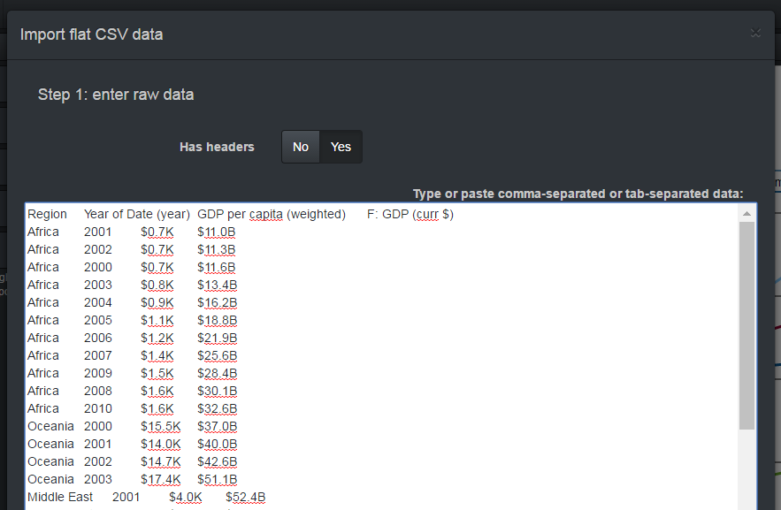Click the paste comma-separated data instruction text
This screenshot has width=781, height=510.
click(x=578, y=194)
